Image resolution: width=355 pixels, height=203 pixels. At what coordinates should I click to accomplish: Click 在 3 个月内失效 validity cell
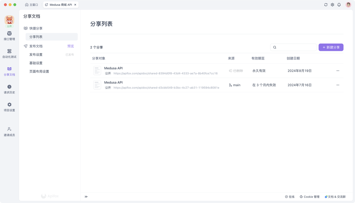tap(264, 85)
